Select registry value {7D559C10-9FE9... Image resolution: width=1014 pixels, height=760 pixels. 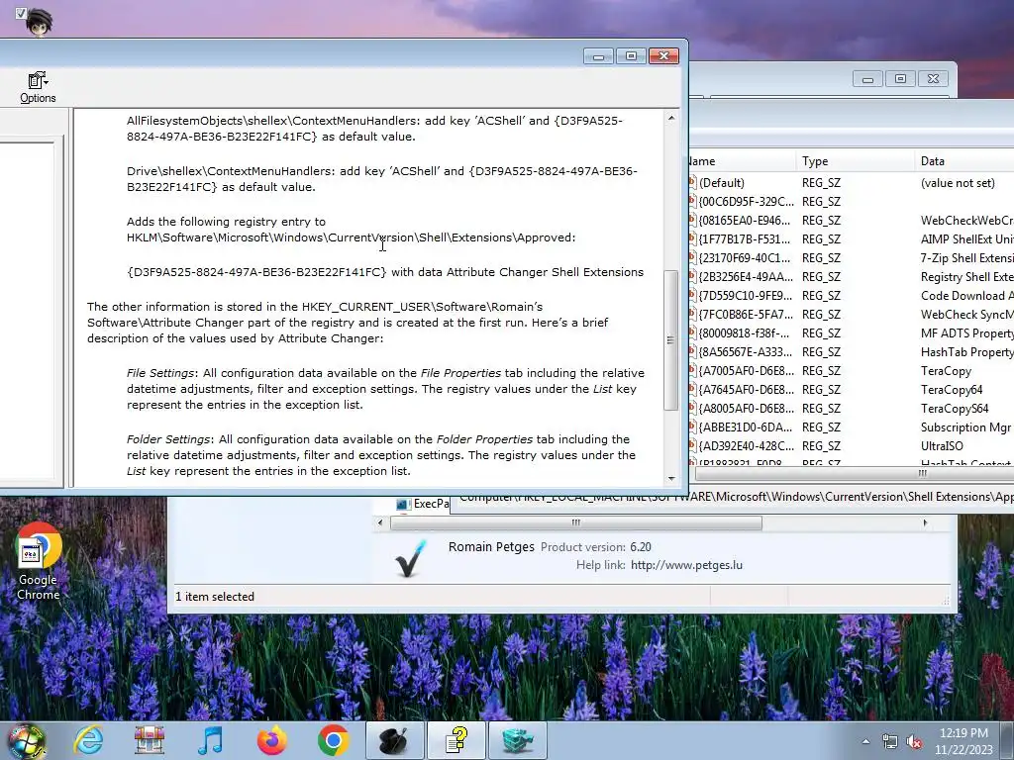745,295
